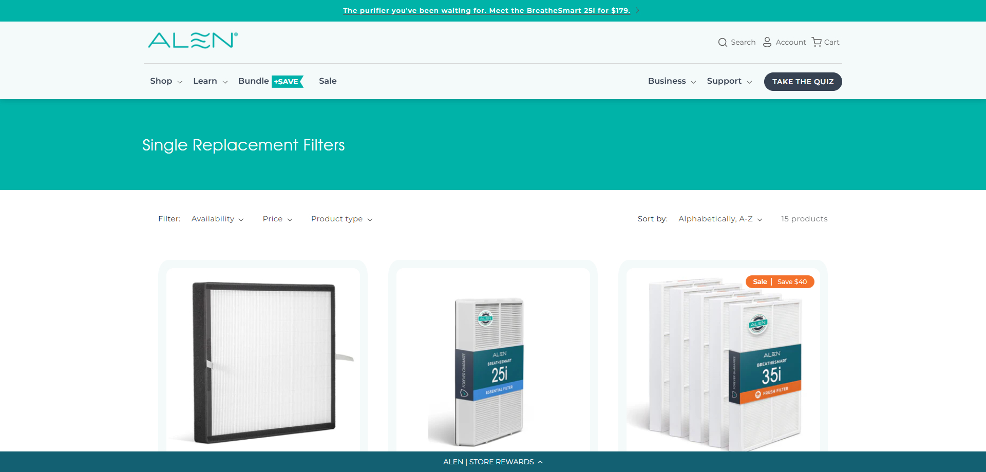Open the shopping cart icon
This screenshot has width=986, height=472.
pyautogui.click(x=817, y=42)
